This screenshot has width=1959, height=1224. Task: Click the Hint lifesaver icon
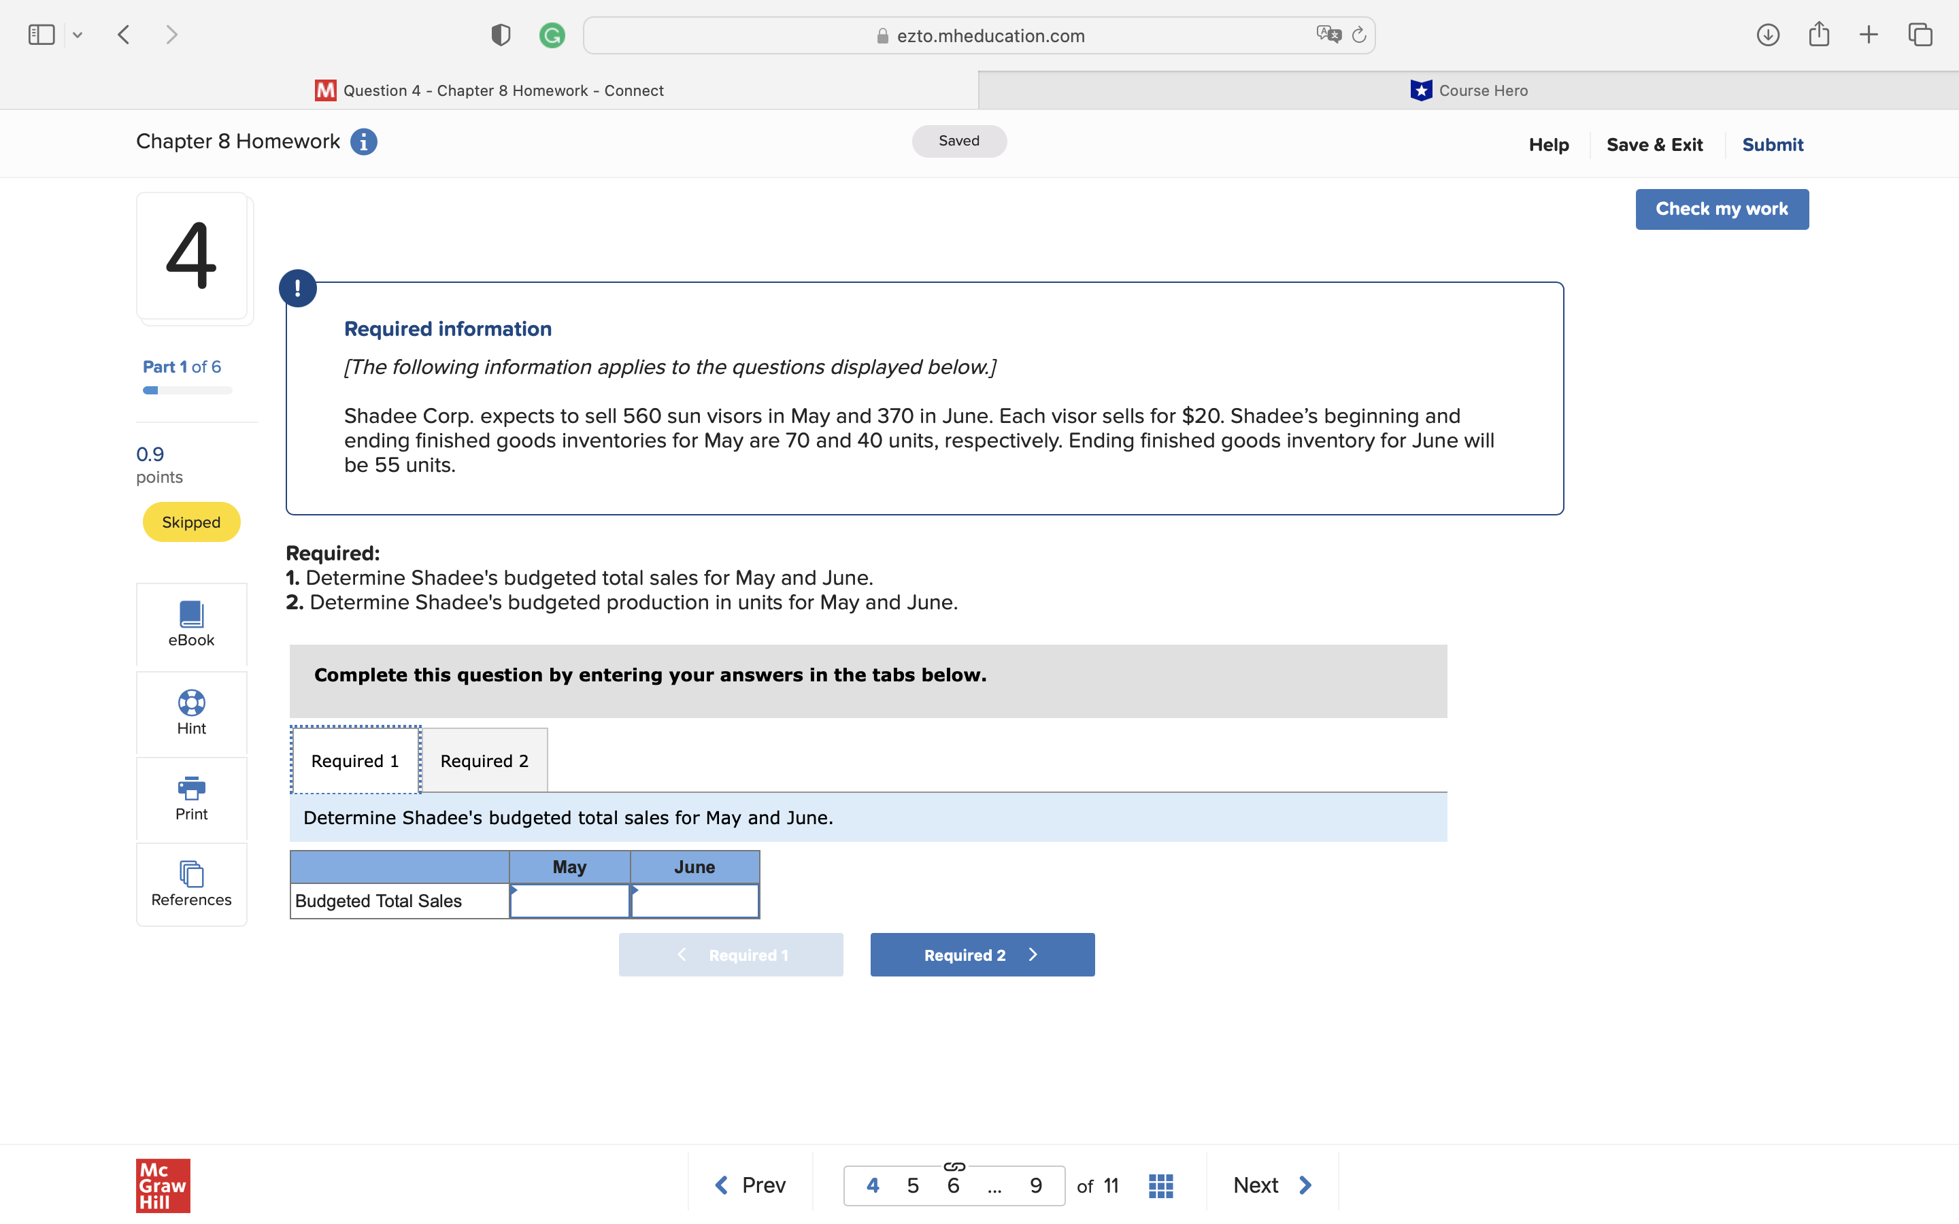point(191,704)
